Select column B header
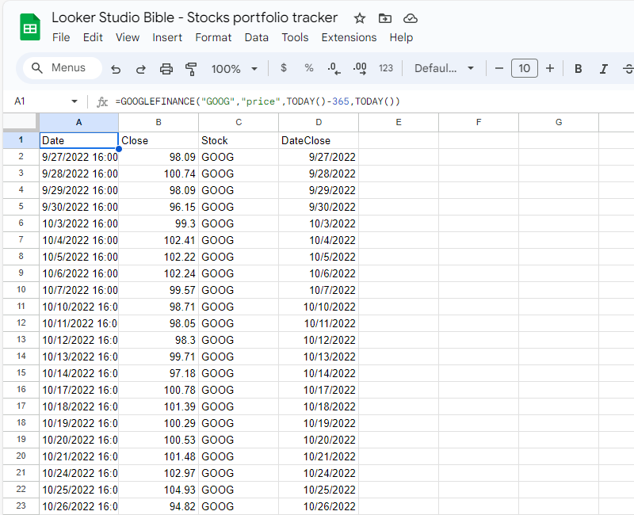Image resolution: width=634 pixels, height=515 pixels. (158, 123)
